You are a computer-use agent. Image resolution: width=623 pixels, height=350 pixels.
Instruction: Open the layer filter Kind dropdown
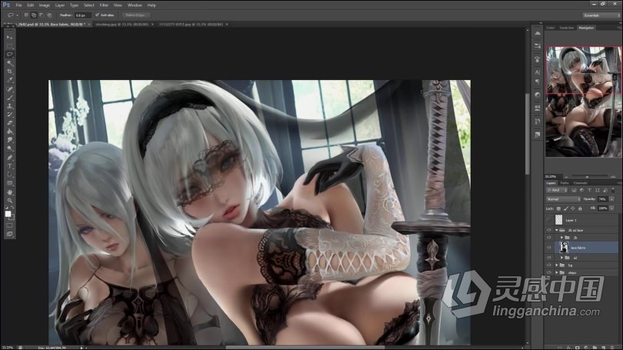coord(558,190)
